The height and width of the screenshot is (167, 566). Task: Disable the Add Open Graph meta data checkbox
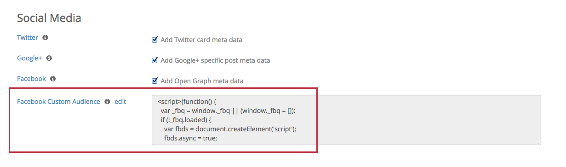154,81
